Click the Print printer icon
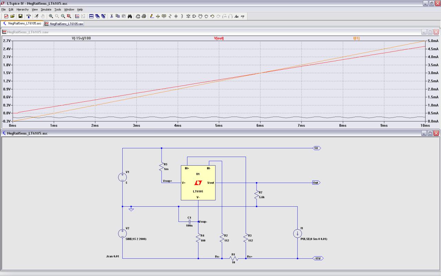The height and width of the screenshot is (276, 441). click(144, 16)
